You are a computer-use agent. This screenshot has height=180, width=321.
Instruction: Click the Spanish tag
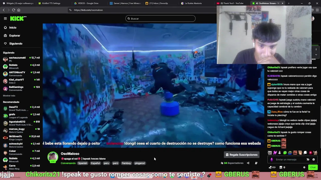pyautogui.click(x=83, y=163)
